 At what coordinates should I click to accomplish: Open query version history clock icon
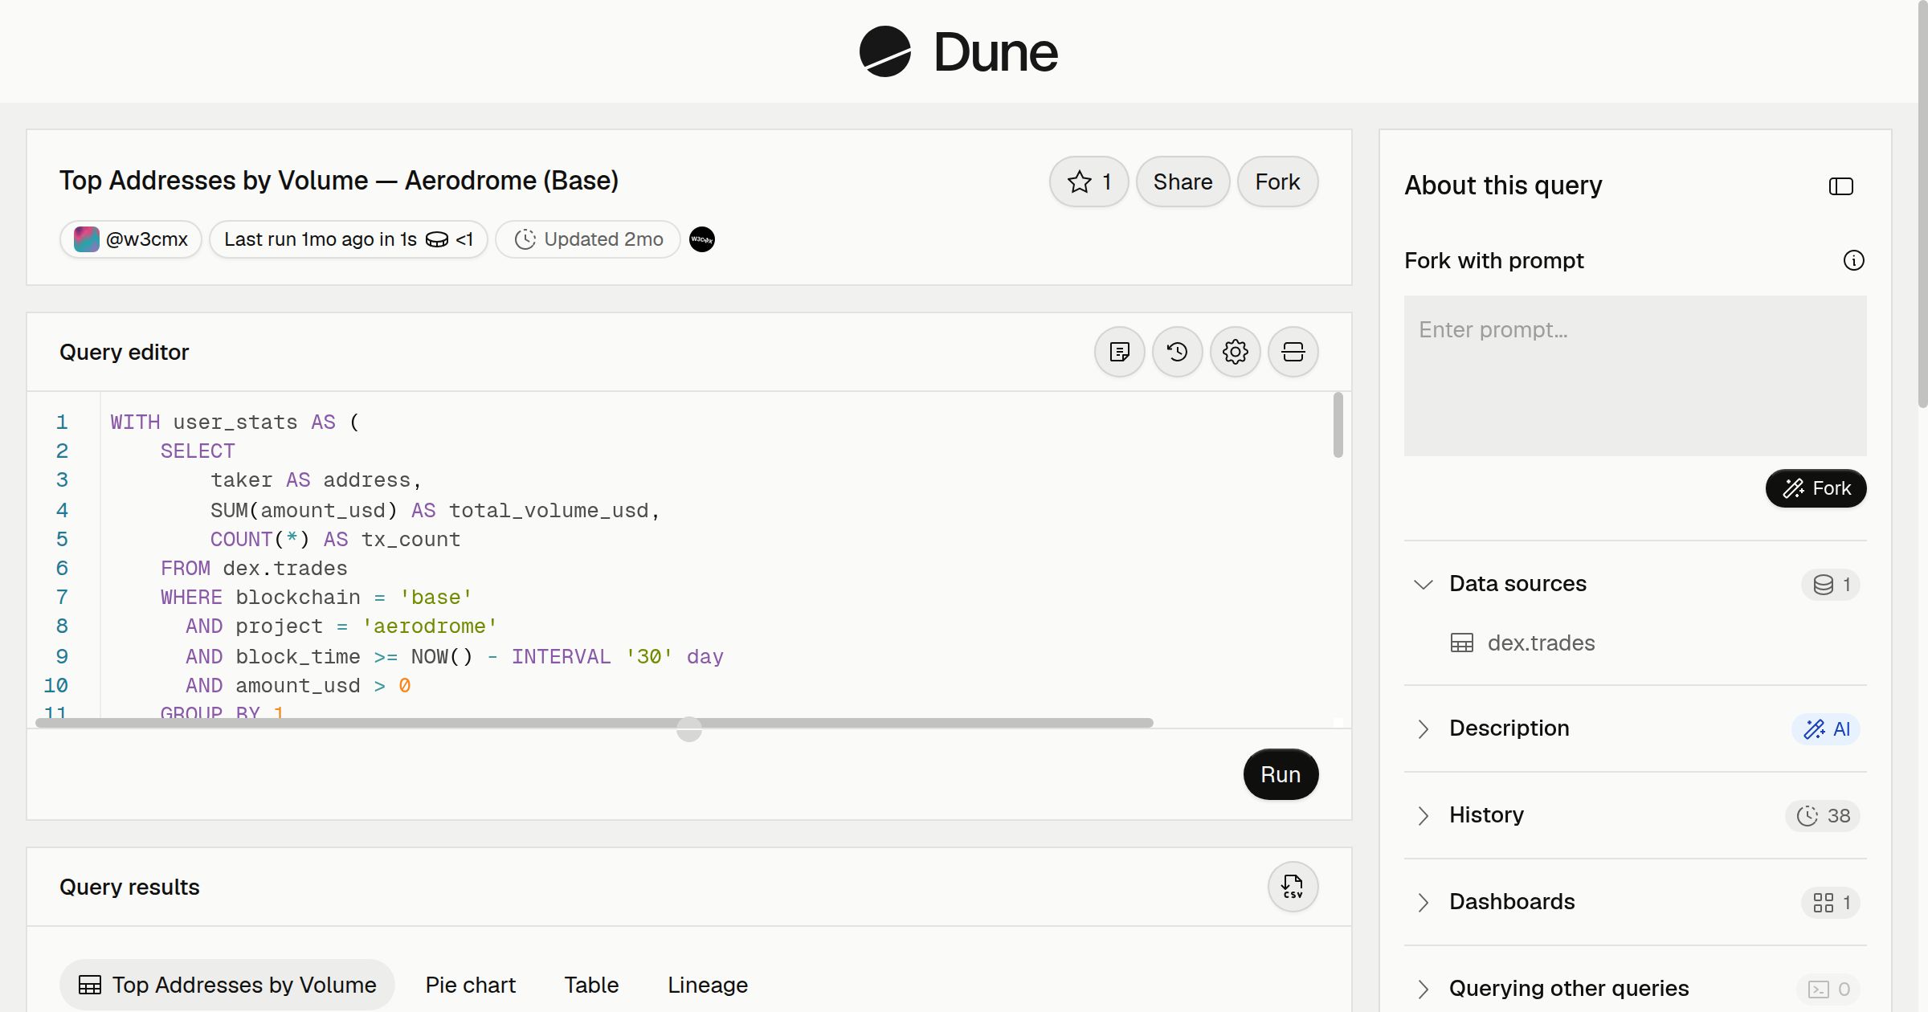click(1177, 352)
